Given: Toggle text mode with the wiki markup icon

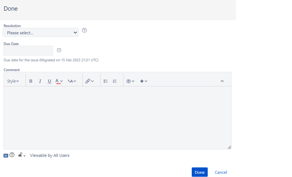Looking at the screenshot, I should (6, 155).
